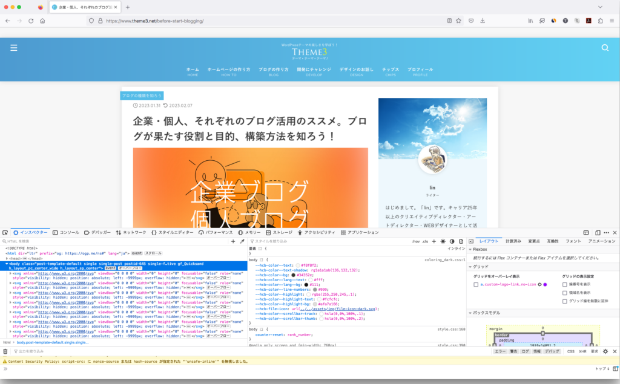Create a new node in the inspector

tap(233, 241)
